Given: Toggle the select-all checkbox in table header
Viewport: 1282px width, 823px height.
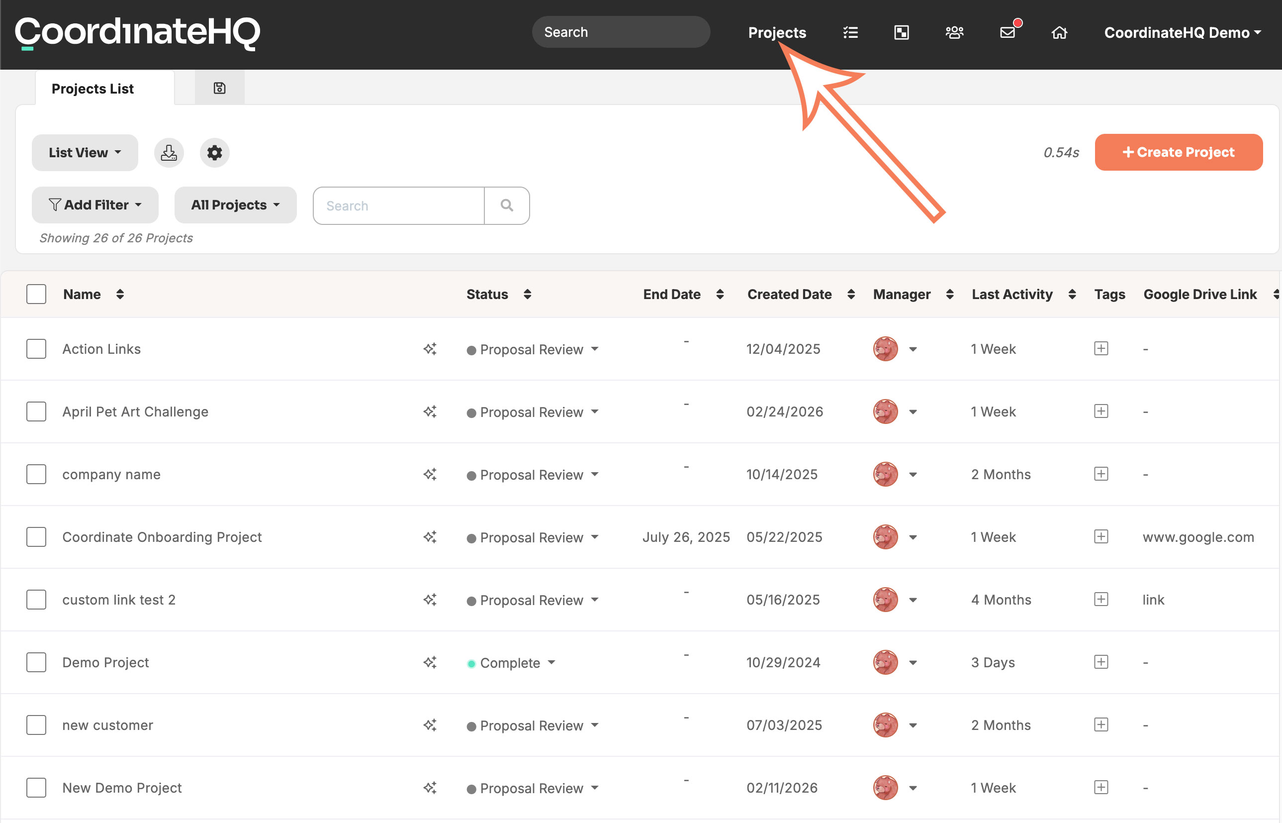Looking at the screenshot, I should (x=36, y=294).
